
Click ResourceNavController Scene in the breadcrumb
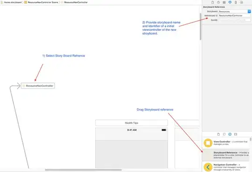[41, 2]
